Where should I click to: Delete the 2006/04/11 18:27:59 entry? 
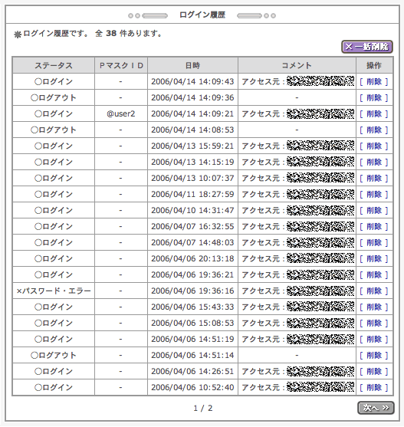click(x=374, y=194)
